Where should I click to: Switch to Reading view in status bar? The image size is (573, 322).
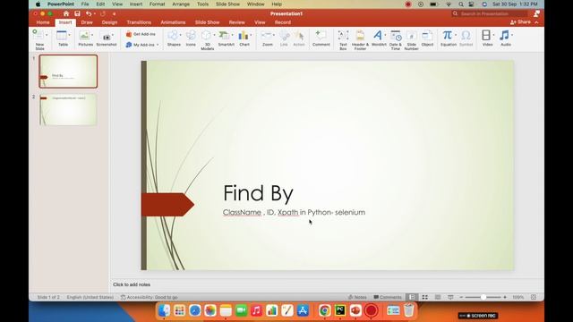pyautogui.click(x=438, y=297)
